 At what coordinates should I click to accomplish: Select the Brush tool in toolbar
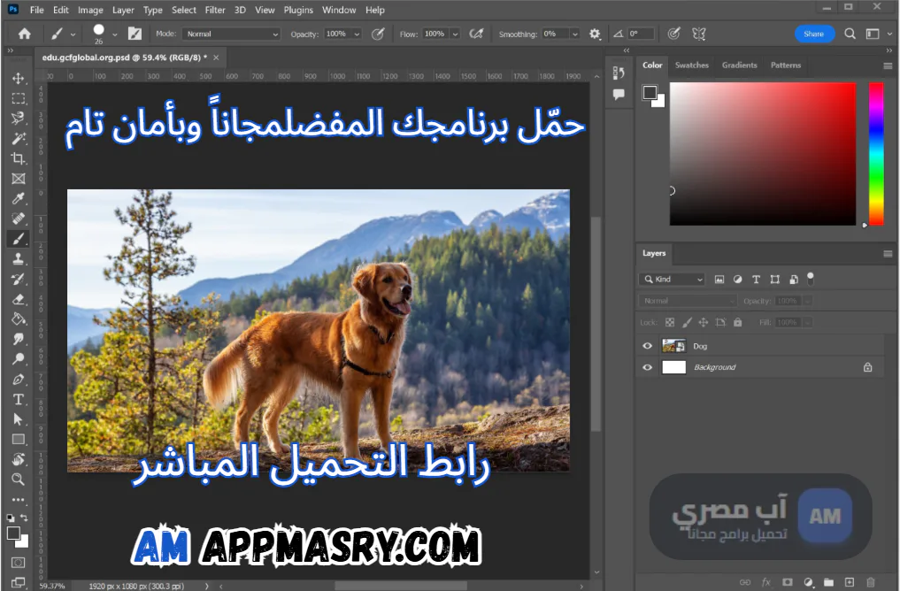coord(19,239)
